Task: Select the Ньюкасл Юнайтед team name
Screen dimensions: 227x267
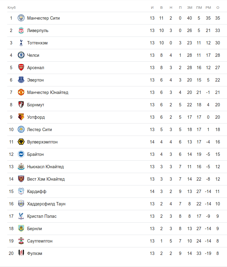Action: coord(45,167)
